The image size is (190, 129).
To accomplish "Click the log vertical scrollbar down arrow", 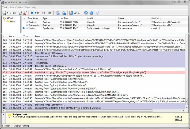I will (187, 108).
